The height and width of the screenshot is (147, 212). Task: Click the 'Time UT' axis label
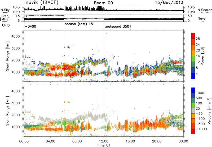(104, 145)
